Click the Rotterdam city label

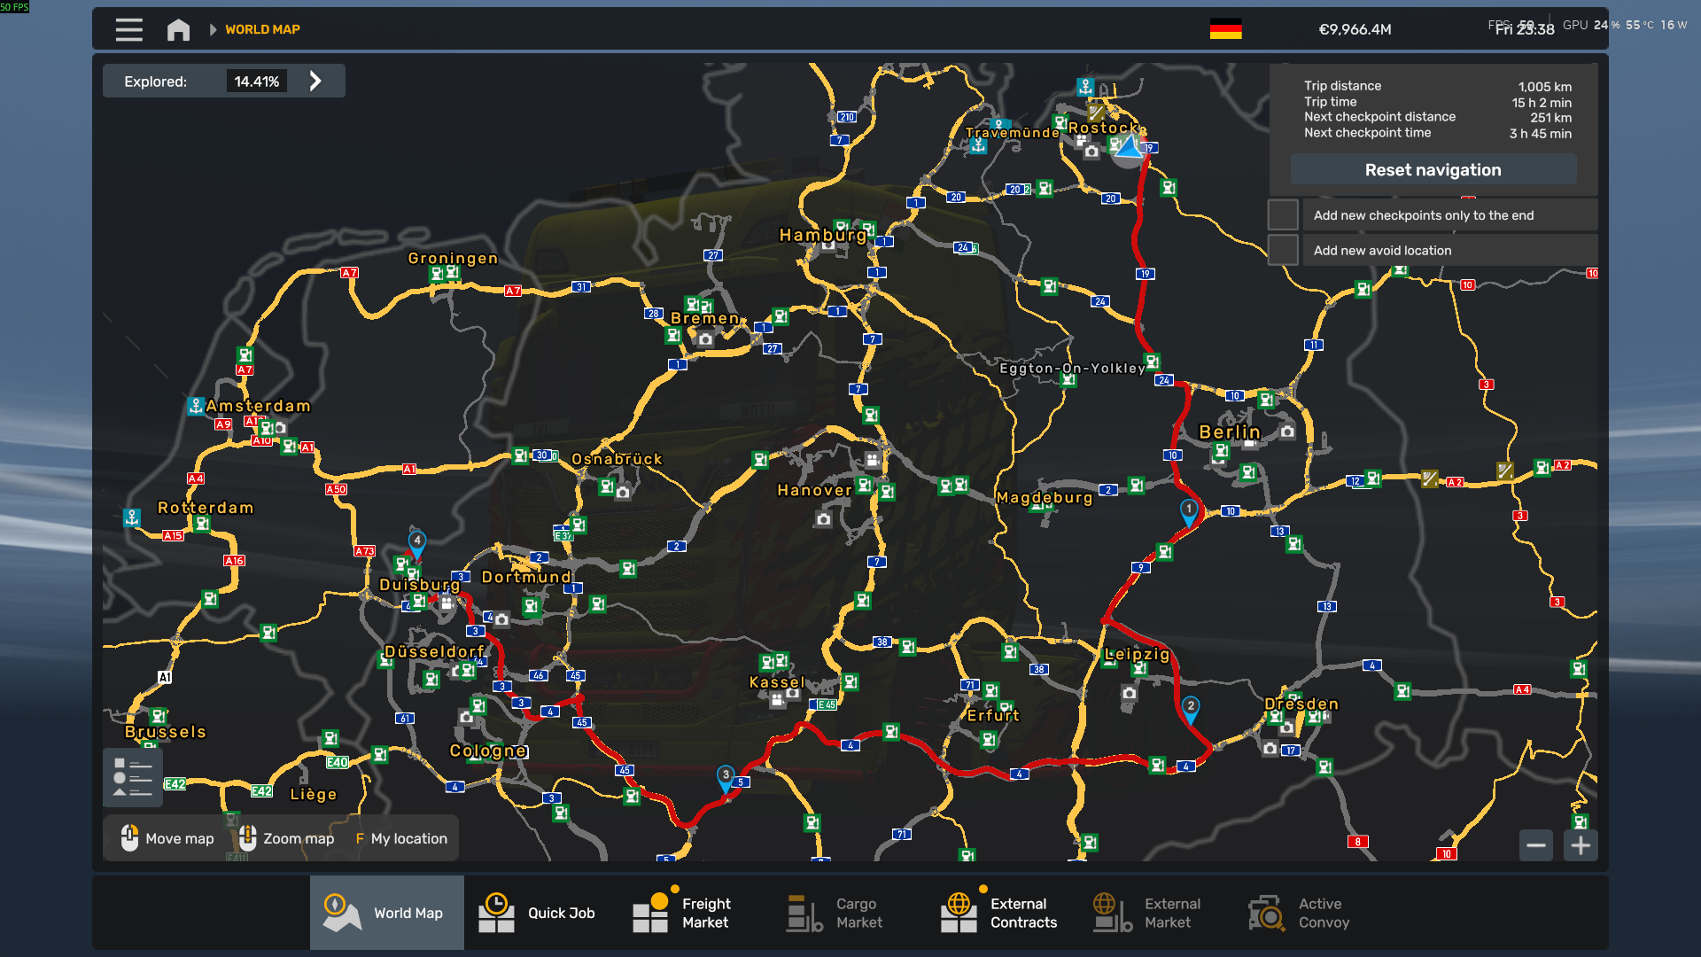(206, 508)
